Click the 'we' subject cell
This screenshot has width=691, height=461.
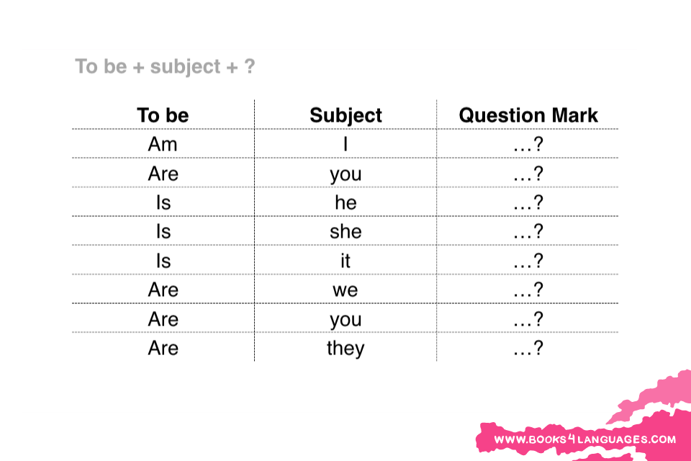[345, 290]
